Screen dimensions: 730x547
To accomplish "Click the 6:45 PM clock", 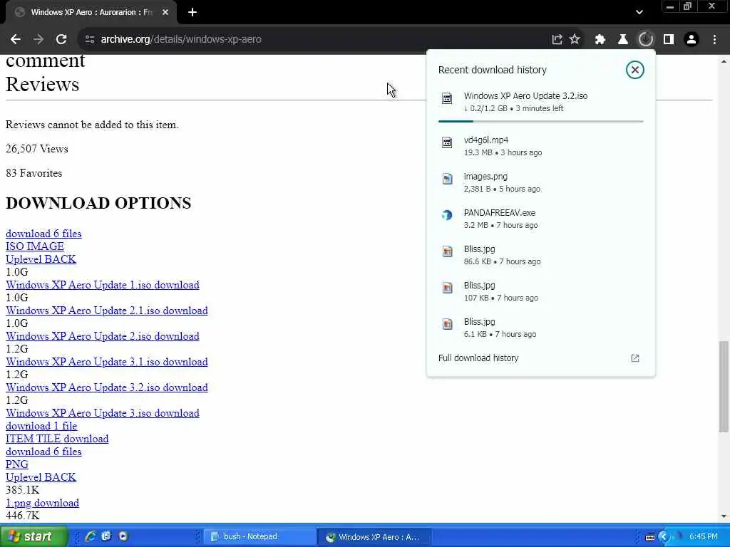I will click(704, 536).
